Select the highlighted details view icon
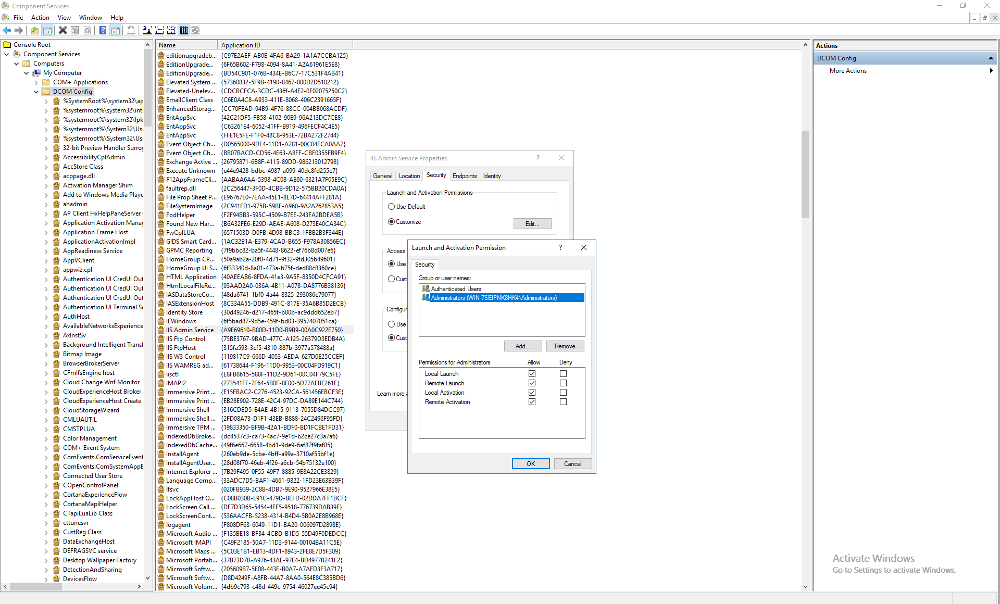 184,30
